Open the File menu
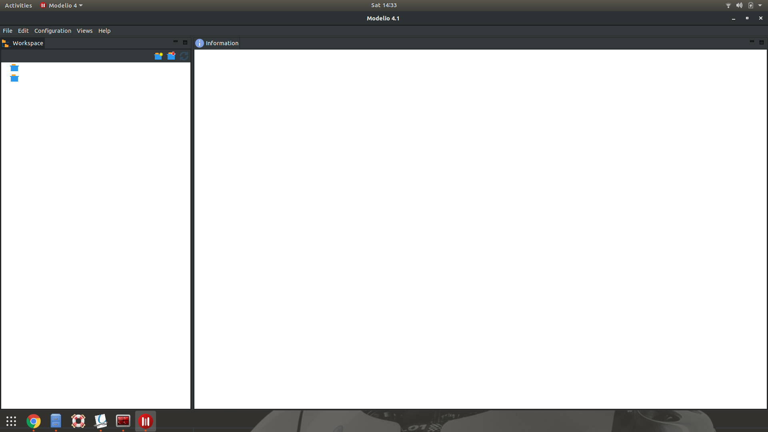The height and width of the screenshot is (432, 768). click(8, 31)
